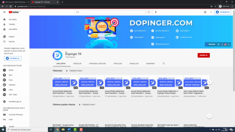Switch to Oynatma Listeleri tab

point(97,63)
